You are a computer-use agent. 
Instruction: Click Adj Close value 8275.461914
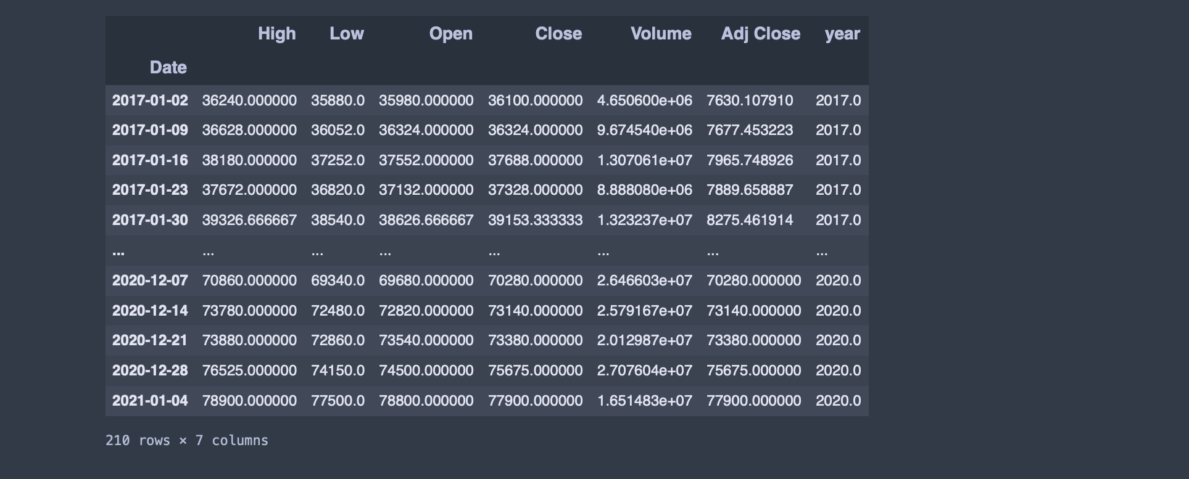coord(750,220)
